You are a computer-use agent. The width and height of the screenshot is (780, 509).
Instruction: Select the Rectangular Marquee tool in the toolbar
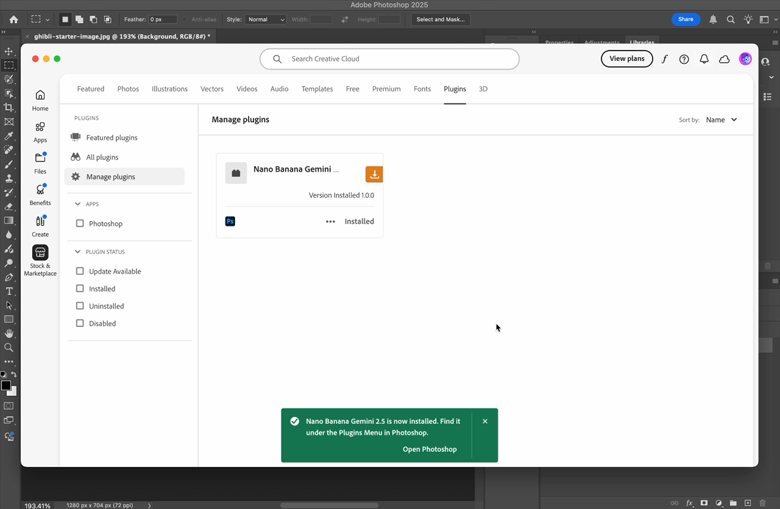click(9, 65)
